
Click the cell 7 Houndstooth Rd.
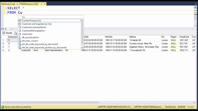144,50
